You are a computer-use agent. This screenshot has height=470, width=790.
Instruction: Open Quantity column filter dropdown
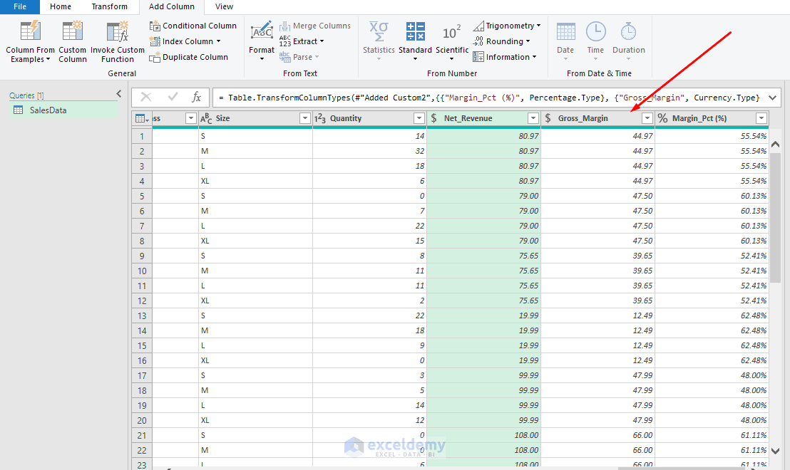point(419,118)
